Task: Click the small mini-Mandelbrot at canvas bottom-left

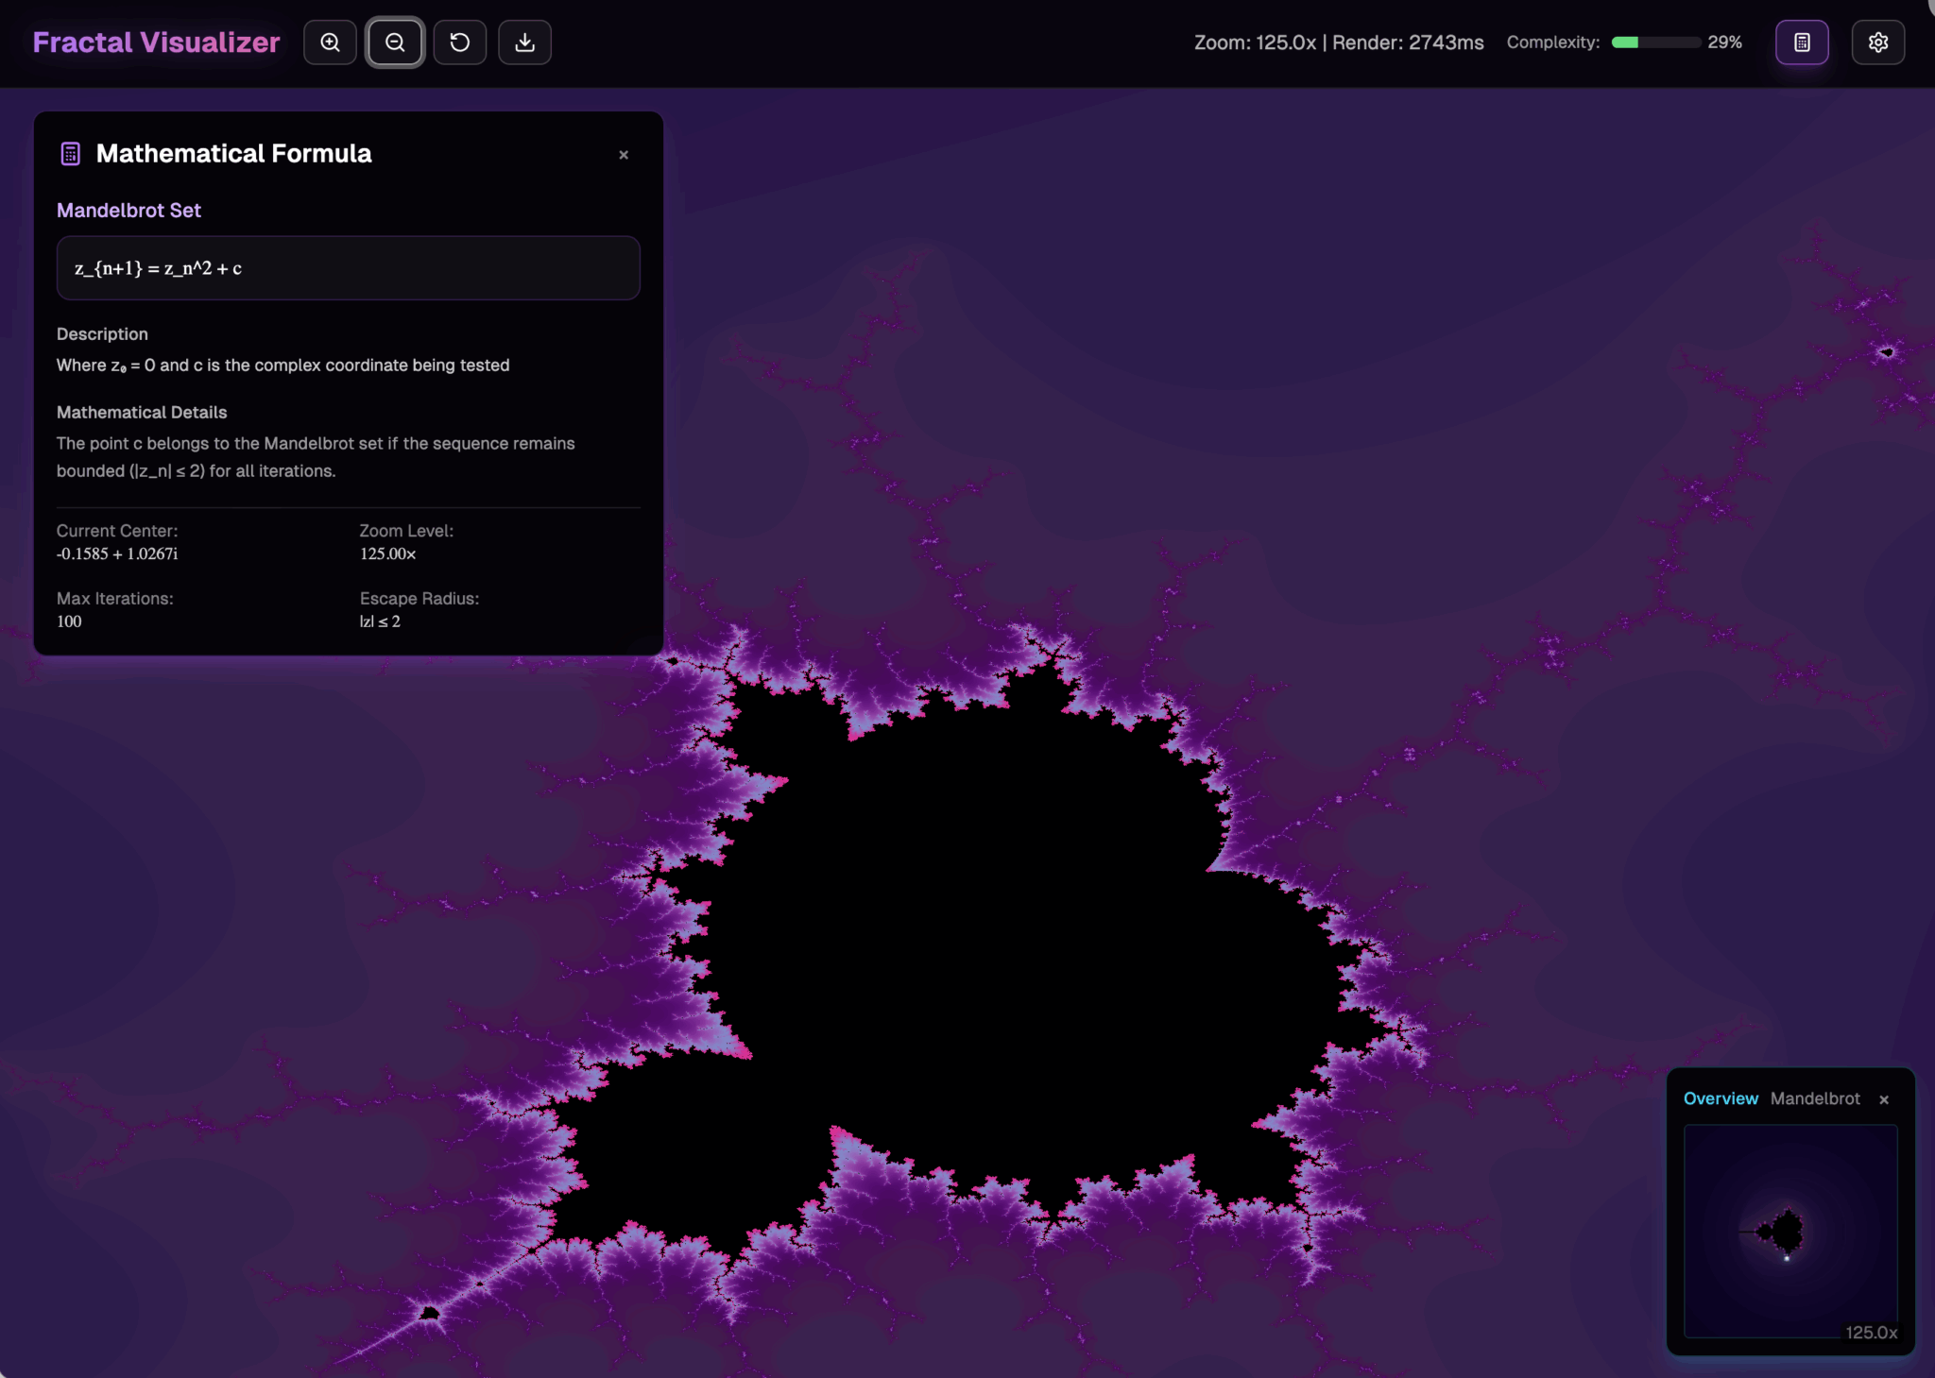Action: click(x=430, y=1313)
